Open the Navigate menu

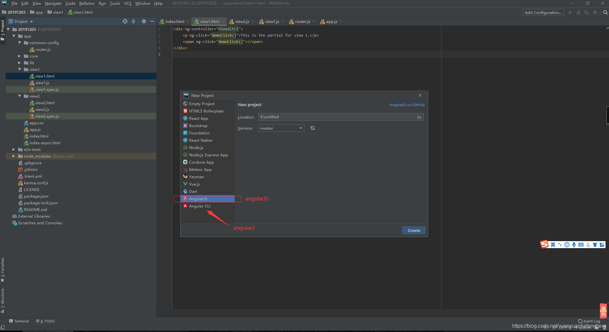[53, 3]
